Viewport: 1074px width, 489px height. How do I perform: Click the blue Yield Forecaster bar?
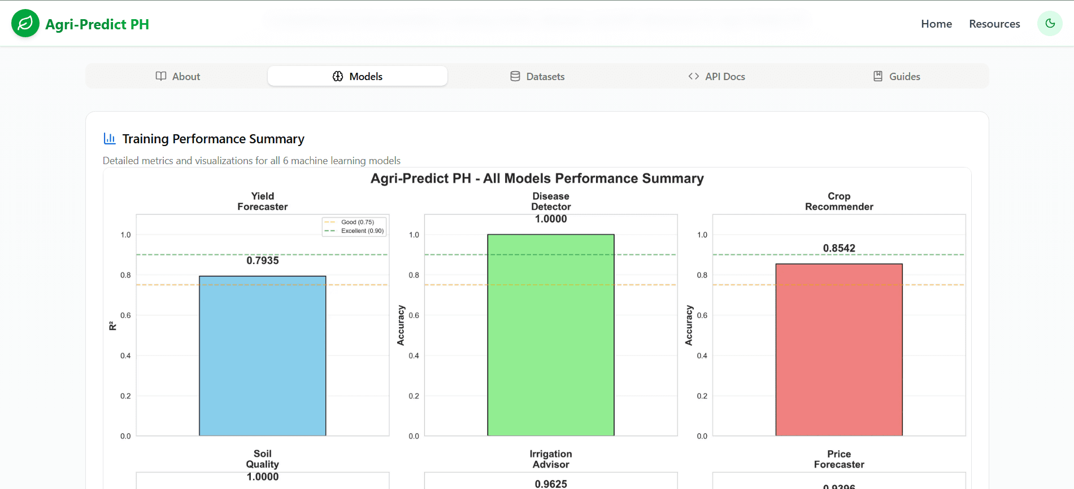pyautogui.click(x=263, y=356)
